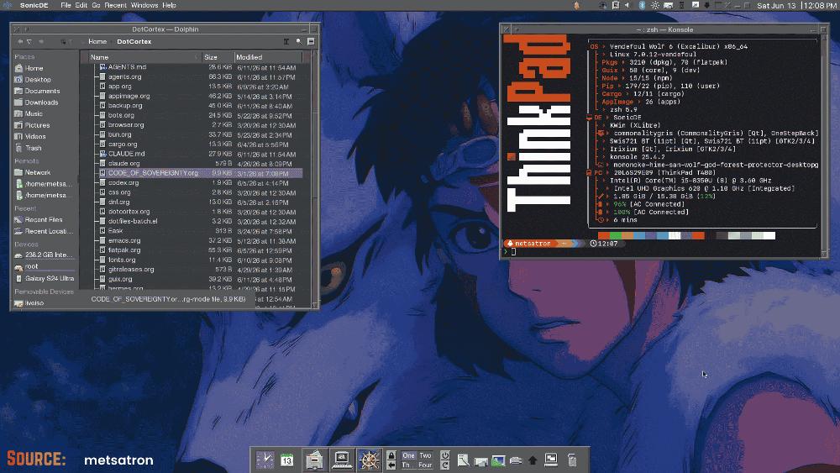The width and height of the screenshot is (840, 473).
Task: Select the emacs.org file
Action: point(124,240)
